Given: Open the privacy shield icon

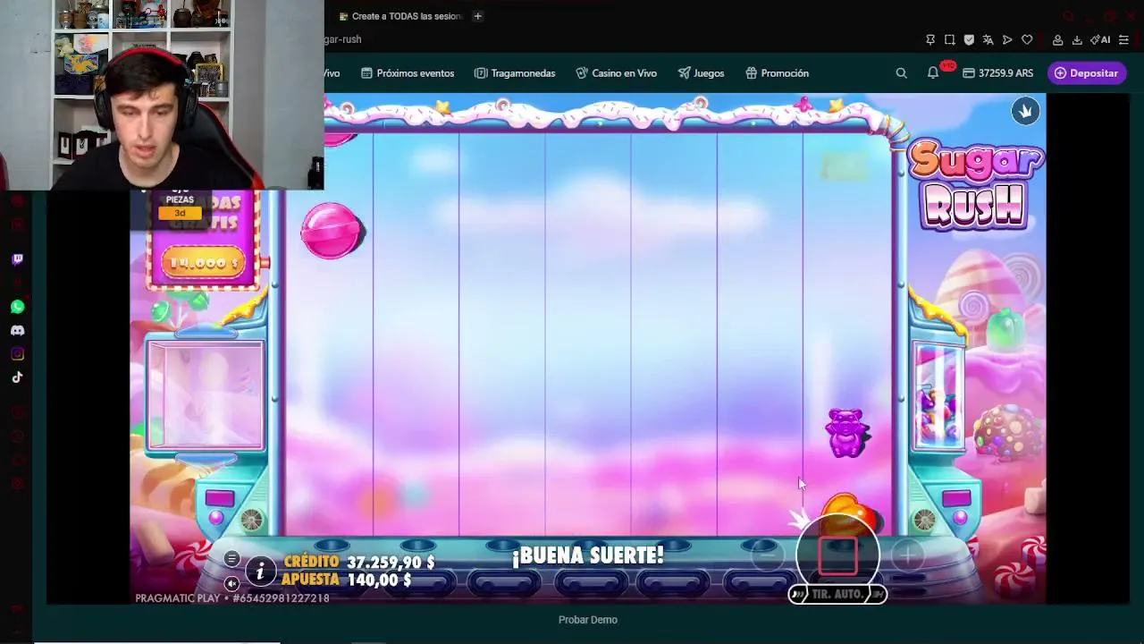Looking at the screenshot, I should click(x=969, y=39).
